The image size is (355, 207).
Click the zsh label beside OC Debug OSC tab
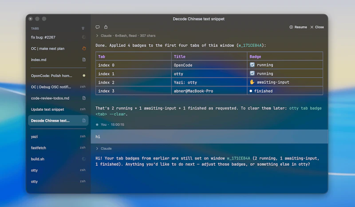[83, 86]
